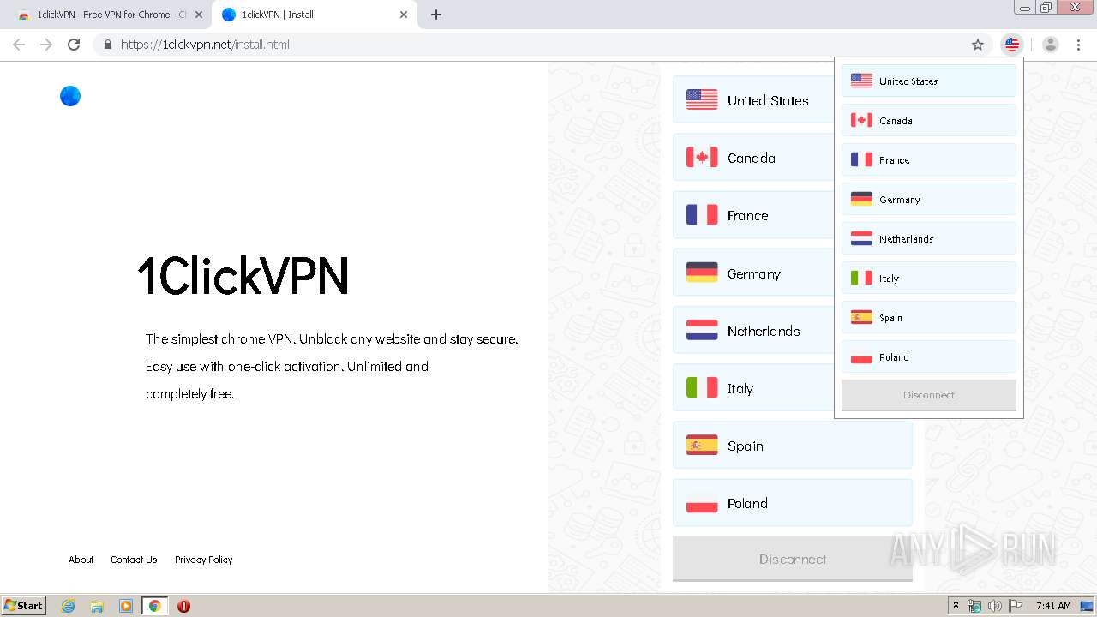Open the volume speaker tray icon
This screenshot has height=617, width=1097.
pos(995,606)
